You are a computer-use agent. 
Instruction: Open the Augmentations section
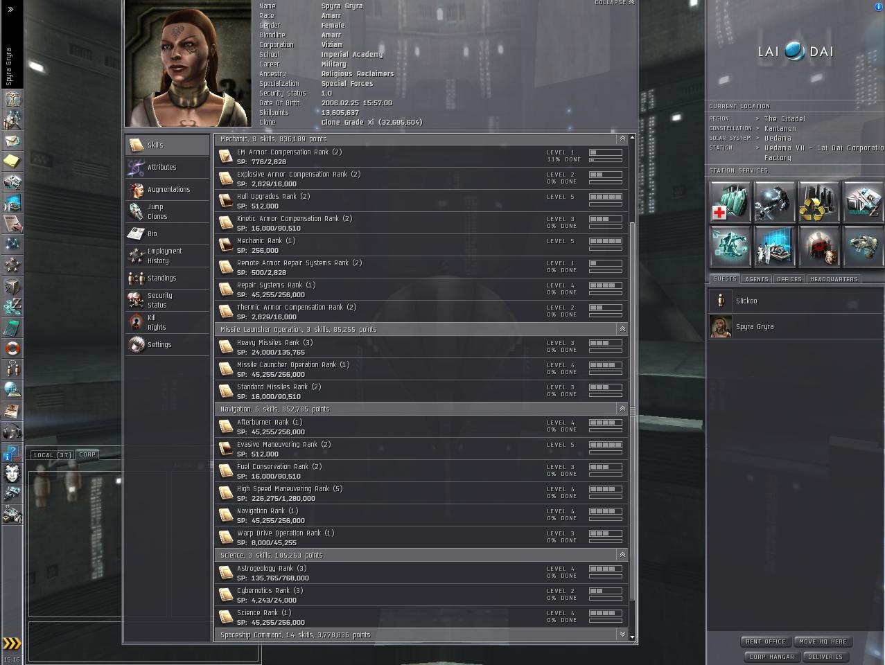pyautogui.click(x=167, y=189)
